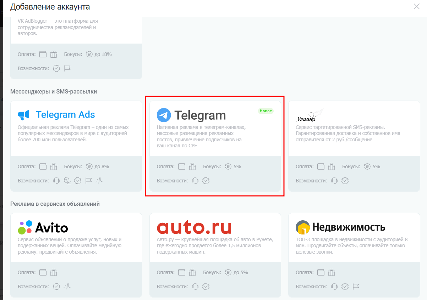
Task: Click the headset icon in Telegram card
Action: (x=195, y=181)
